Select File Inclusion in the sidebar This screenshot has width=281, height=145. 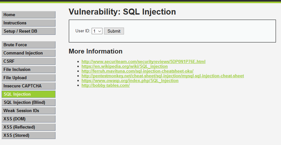point(28,70)
